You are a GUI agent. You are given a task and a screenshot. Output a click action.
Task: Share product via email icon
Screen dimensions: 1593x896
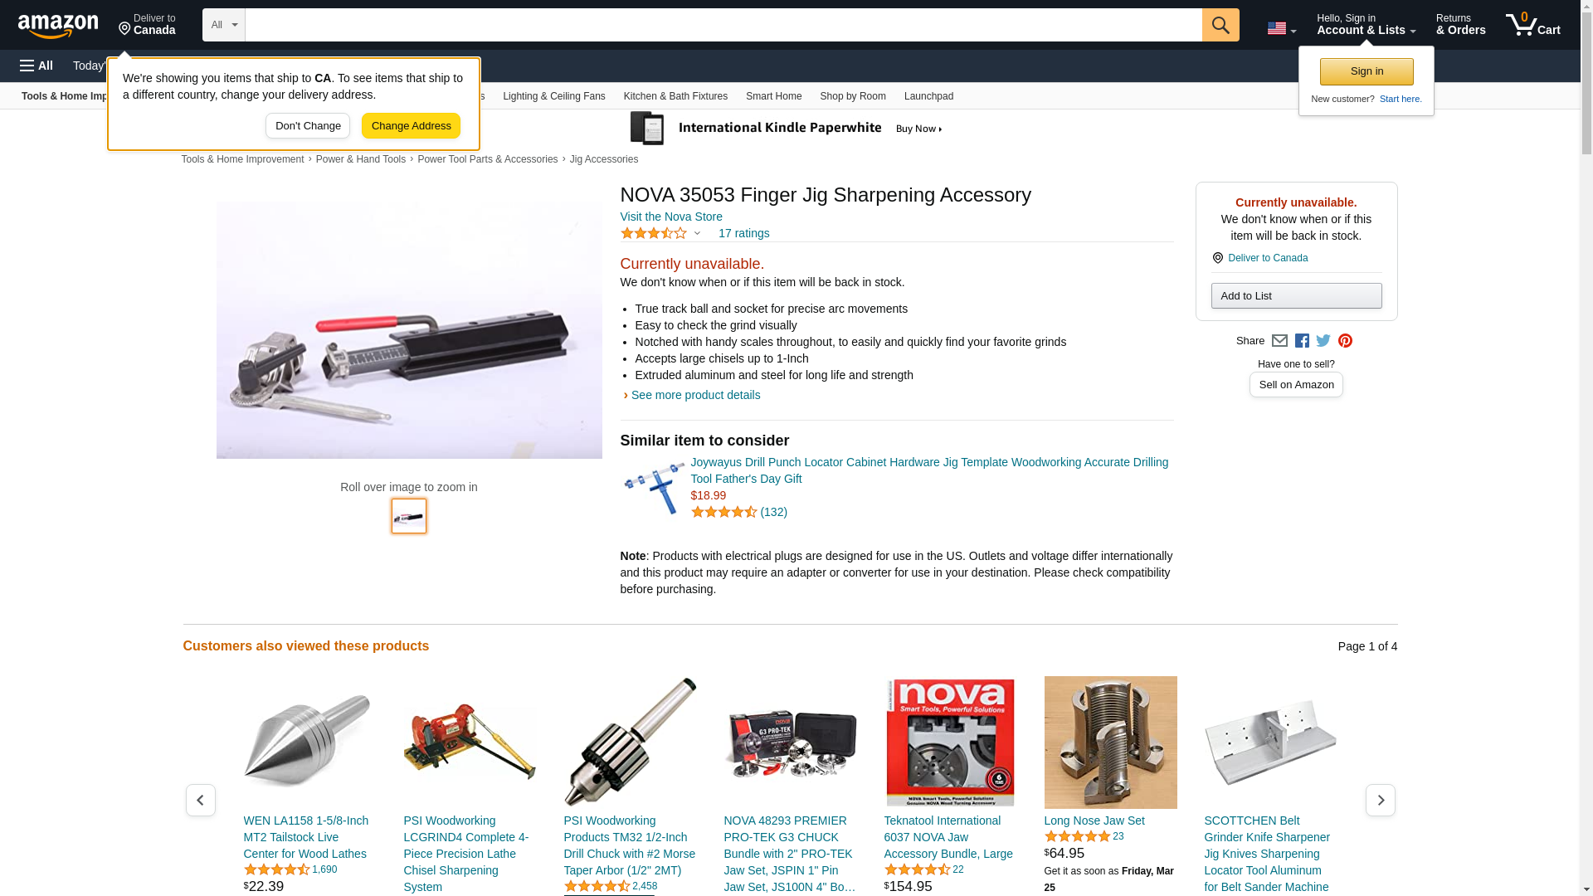pyautogui.click(x=1279, y=341)
